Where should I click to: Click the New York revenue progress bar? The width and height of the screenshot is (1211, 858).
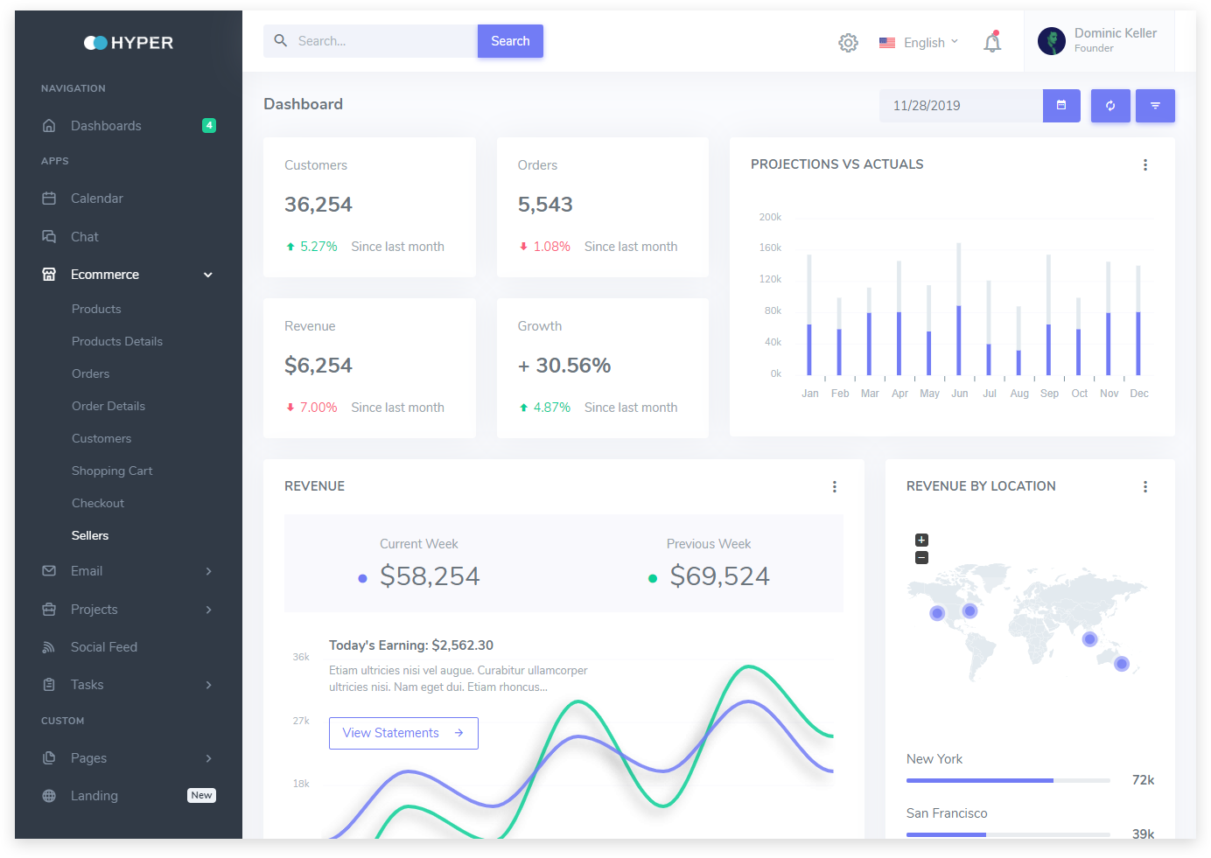(1008, 780)
